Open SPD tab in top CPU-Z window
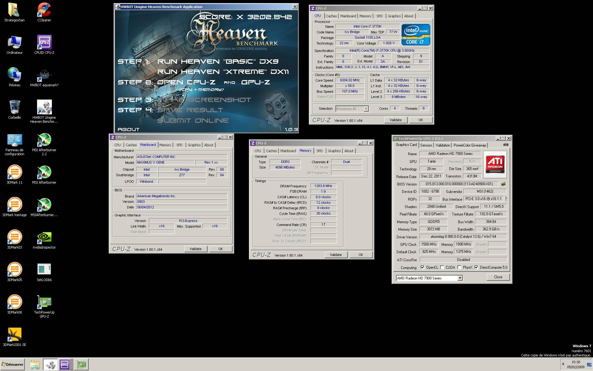Viewport: 593px width, 371px height. click(379, 16)
